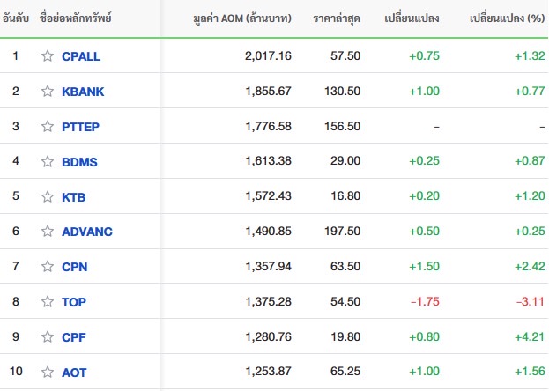Open the ADVANC stock link
The height and width of the screenshot is (391, 549).
[87, 232]
